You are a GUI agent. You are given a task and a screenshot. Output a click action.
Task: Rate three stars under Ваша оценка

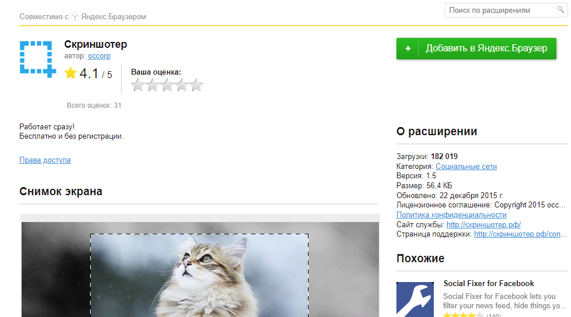click(167, 85)
